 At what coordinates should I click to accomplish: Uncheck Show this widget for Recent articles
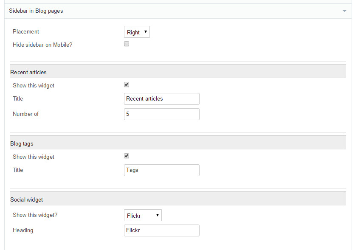pos(127,84)
